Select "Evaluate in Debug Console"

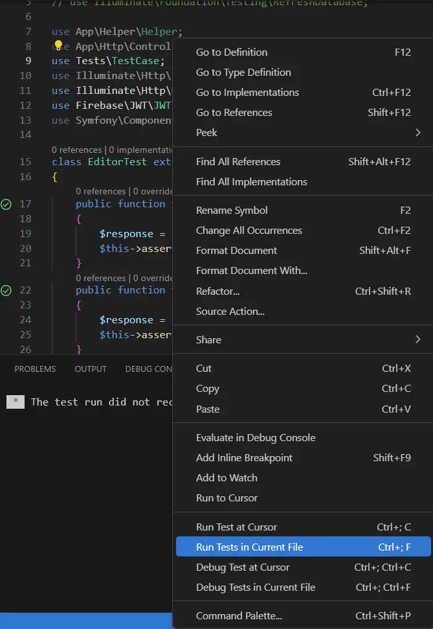pyautogui.click(x=256, y=437)
